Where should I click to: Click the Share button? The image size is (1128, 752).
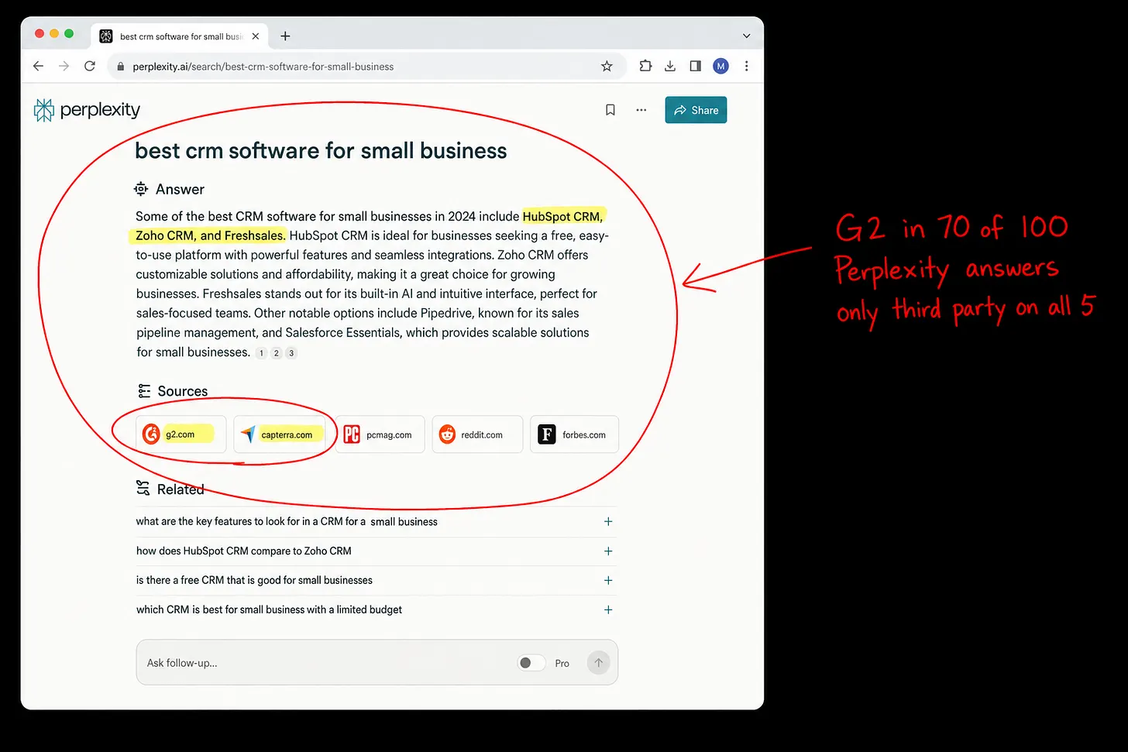(x=696, y=110)
